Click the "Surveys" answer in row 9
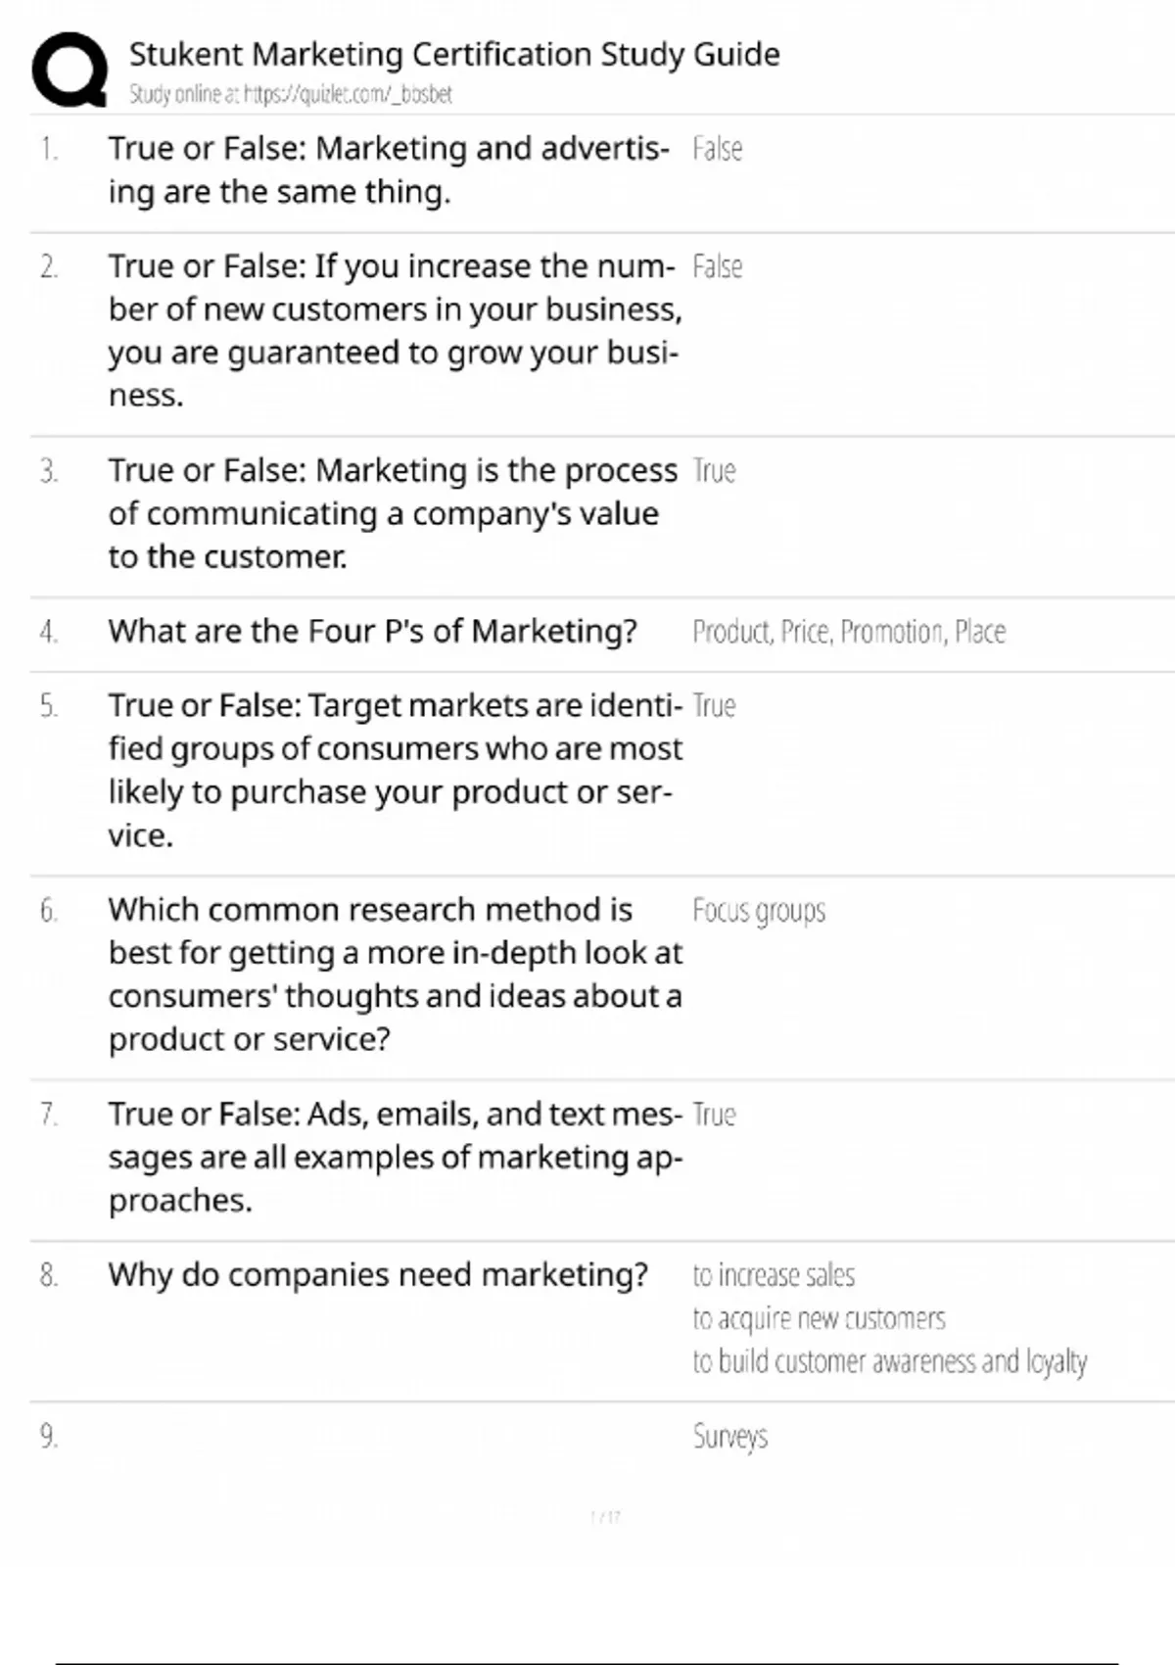The height and width of the screenshot is (1665, 1175). point(730,1437)
